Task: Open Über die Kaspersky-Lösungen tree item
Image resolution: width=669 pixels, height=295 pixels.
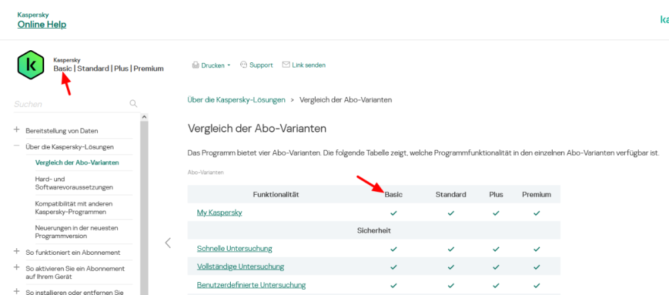Action: pyautogui.click(x=70, y=147)
